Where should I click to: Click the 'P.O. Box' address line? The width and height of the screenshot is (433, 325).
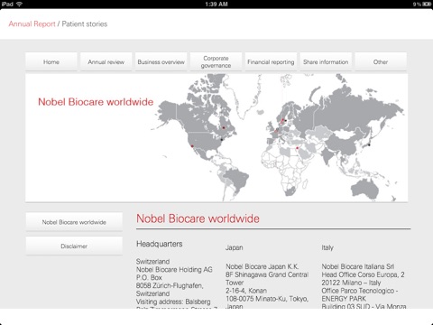coord(149,277)
